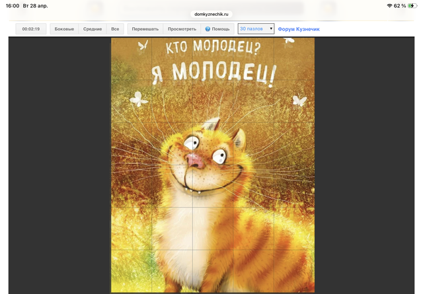Open the Форум Кузнечик link
The image size is (423, 294).
point(299,29)
